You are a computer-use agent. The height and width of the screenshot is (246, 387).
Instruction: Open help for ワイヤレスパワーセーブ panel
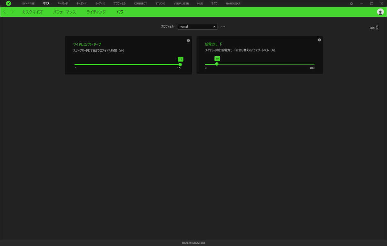coord(188,41)
